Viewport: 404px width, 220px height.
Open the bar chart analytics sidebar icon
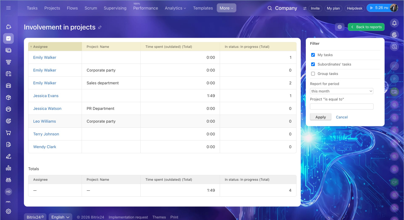pyautogui.click(x=9, y=168)
